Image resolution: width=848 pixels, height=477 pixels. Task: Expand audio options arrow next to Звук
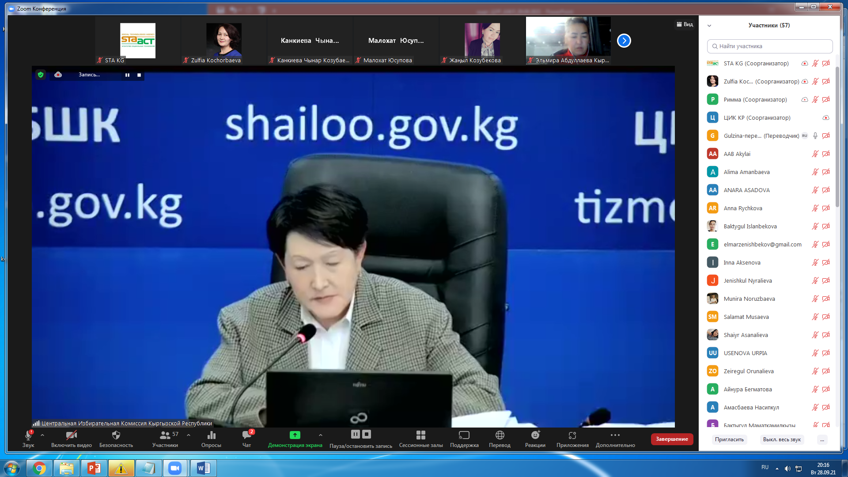[x=42, y=435]
